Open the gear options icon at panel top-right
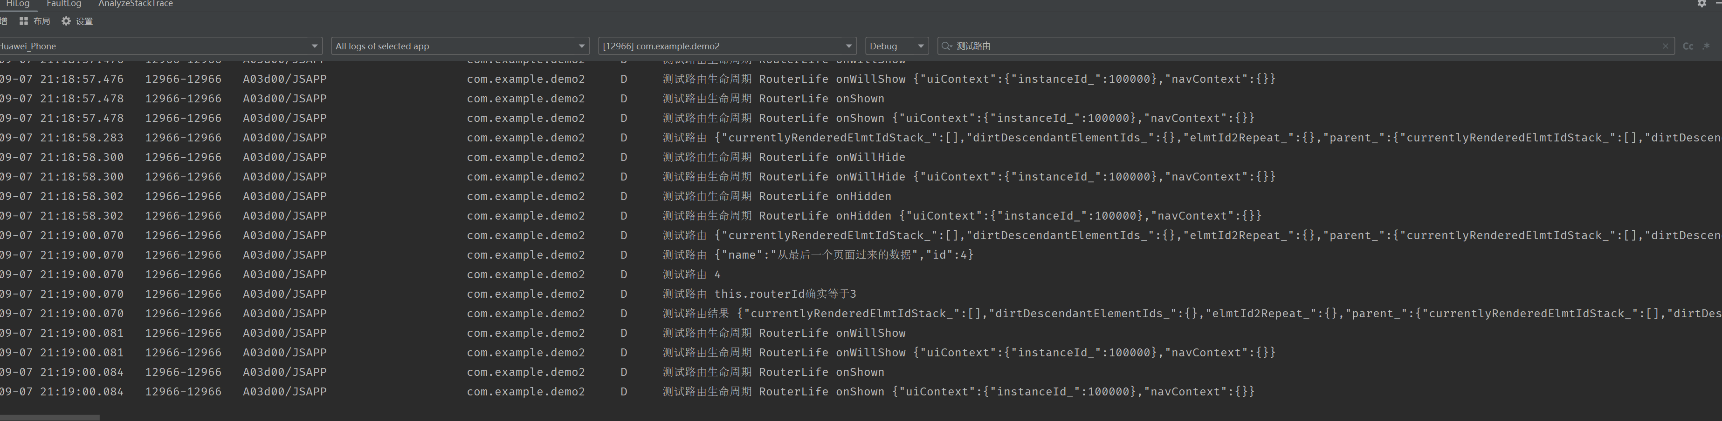Viewport: 1722px width, 421px height. (x=1701, y=3)
